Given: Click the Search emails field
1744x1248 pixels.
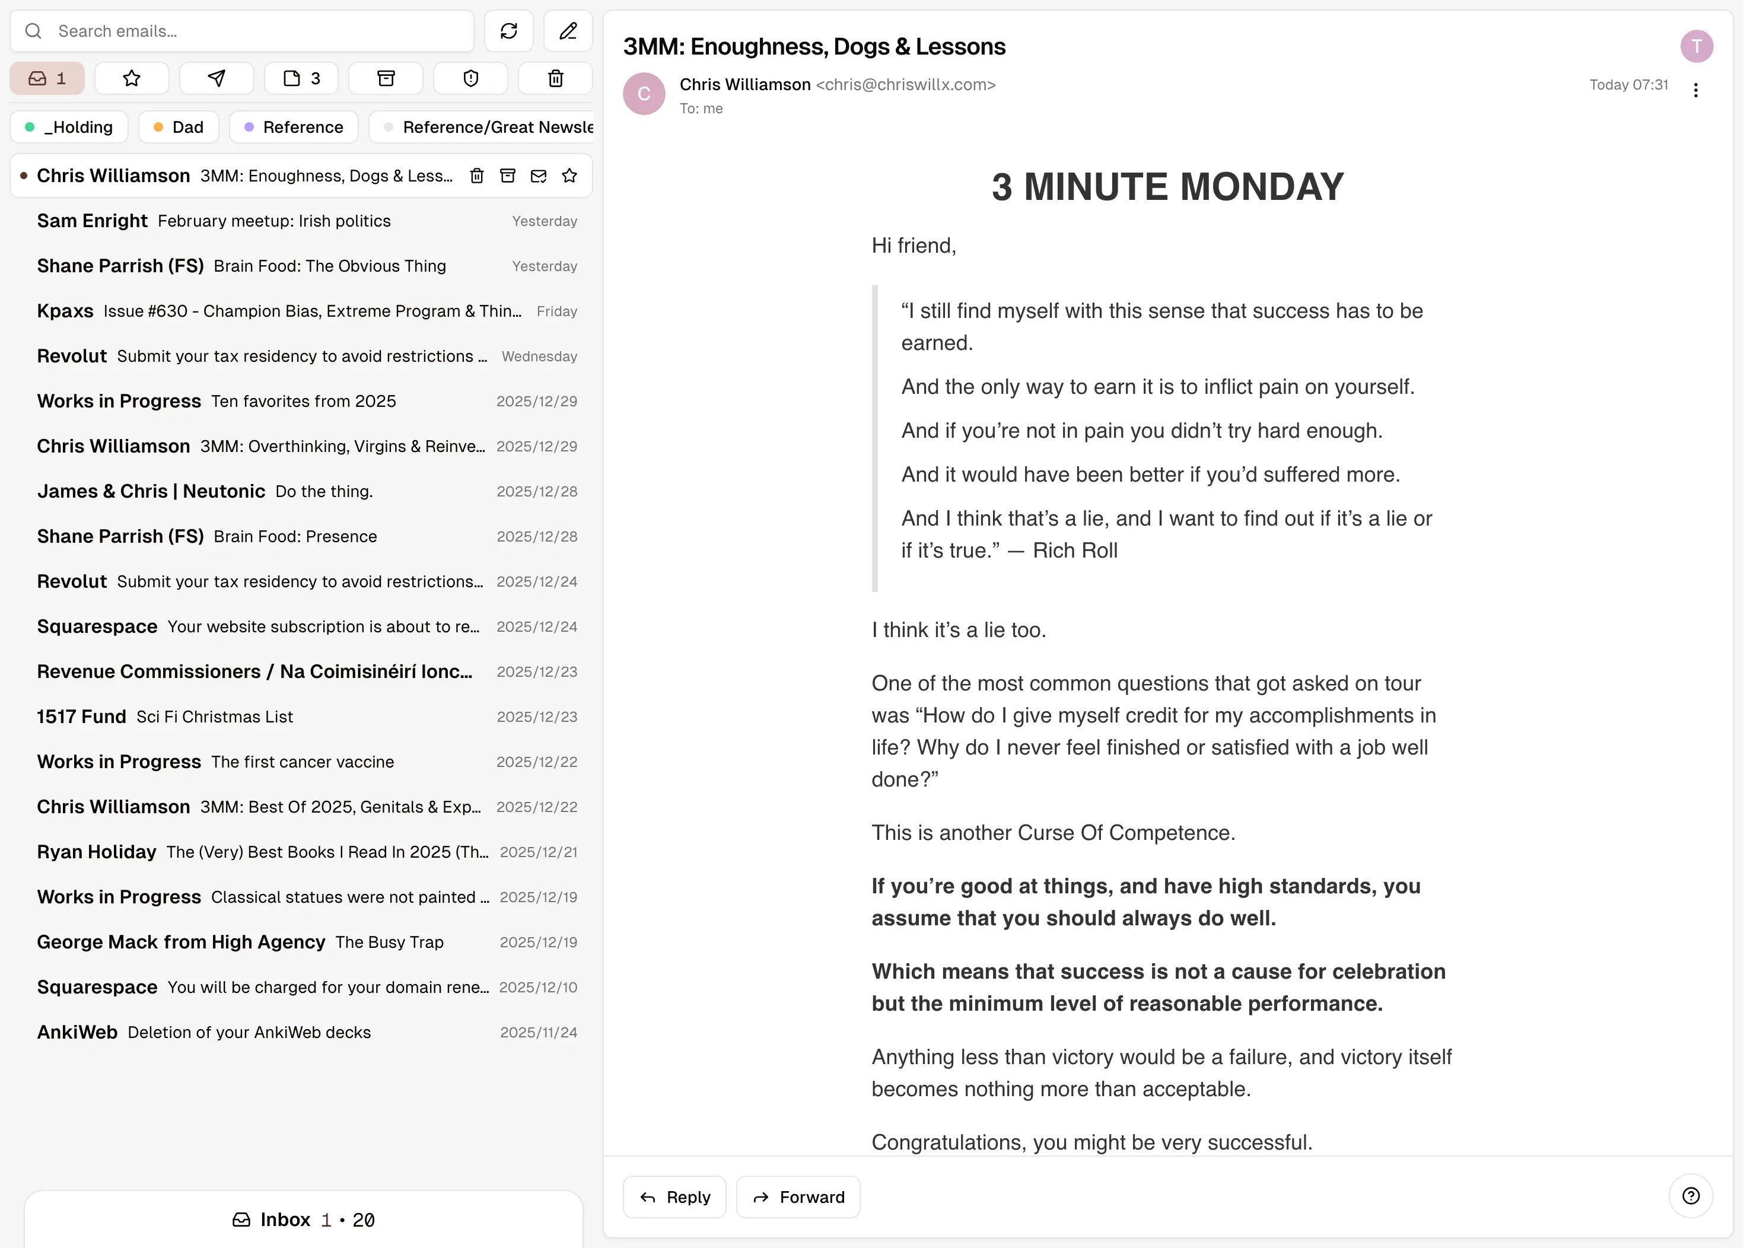Looking at the screenshot, I should tap(254, 31).
